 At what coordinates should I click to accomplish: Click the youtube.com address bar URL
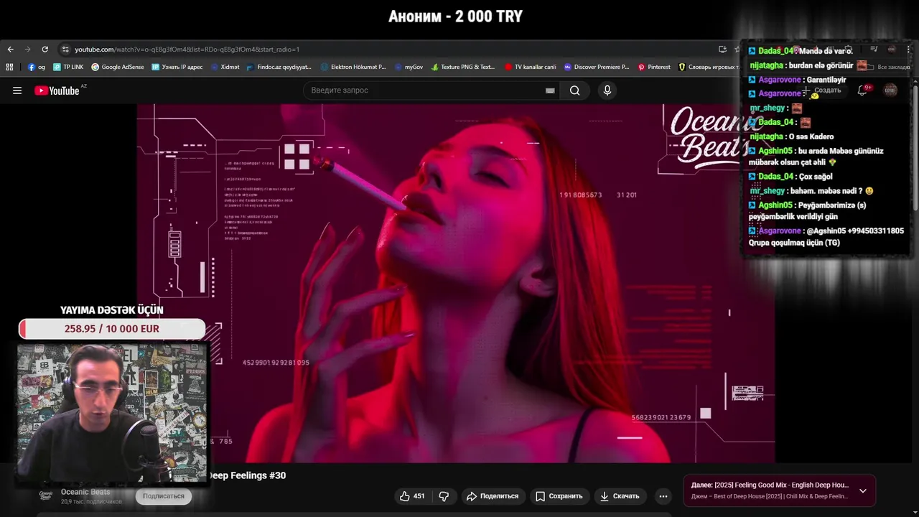(x=187, y=50)
